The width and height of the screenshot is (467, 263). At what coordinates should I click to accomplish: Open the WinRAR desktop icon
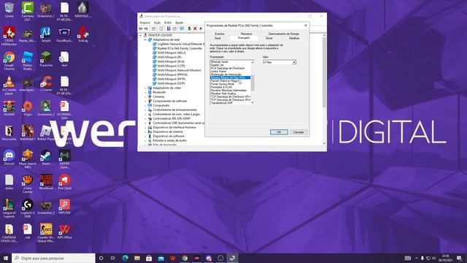click(9, 108)
